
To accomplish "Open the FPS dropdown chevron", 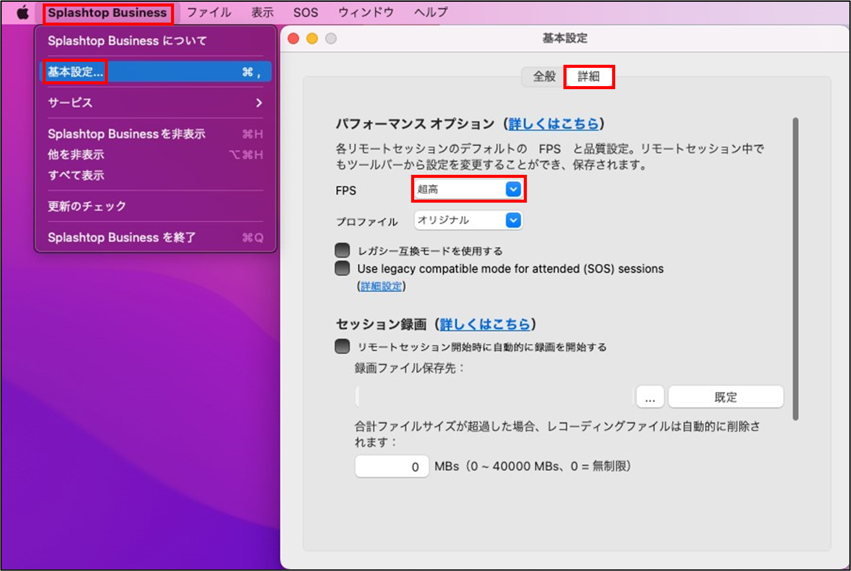I will point(513,189).
